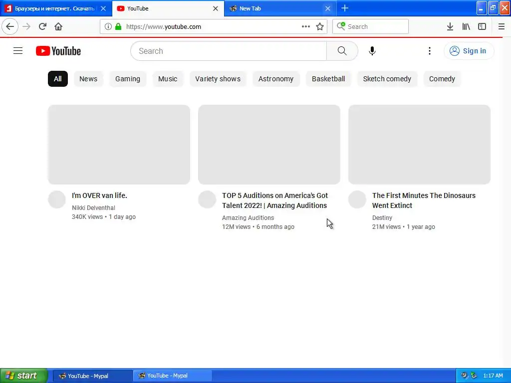Open the browser home page
The height and width of the screenshot is (383, 511).
(58, 26)
